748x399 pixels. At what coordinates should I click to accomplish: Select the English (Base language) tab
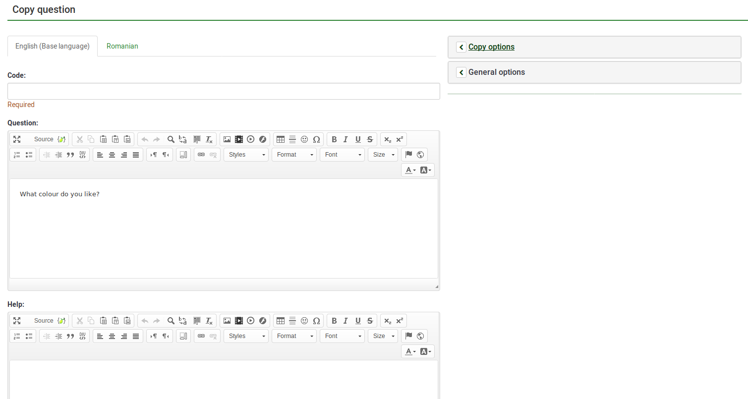pyautogui.click(x=53, y=46)
